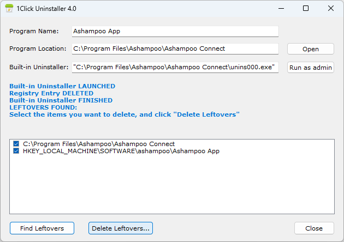Click the Find Leftovers button
344x242 pixels.
click(42, 228)
